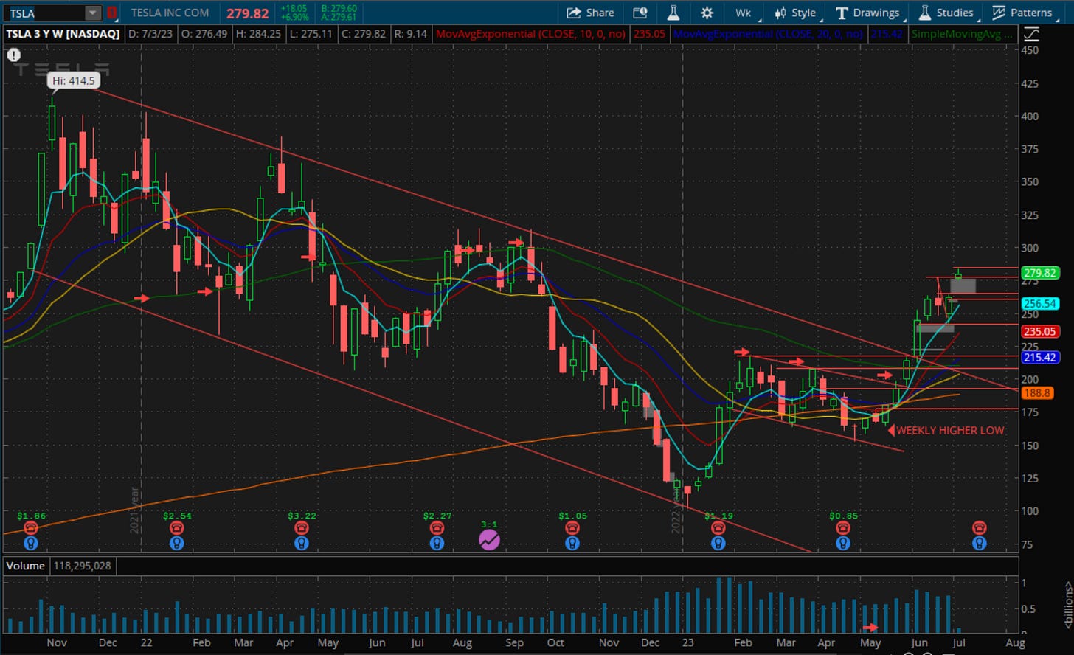Select the WEEKLY HIGHER LOW text annotation
Screen dimensions: 1074x655
(x=950, y=430)
